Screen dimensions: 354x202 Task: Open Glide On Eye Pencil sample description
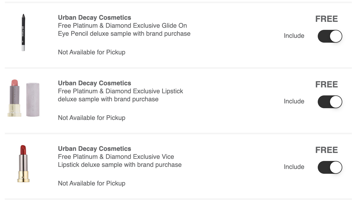[x=124, y=30]
